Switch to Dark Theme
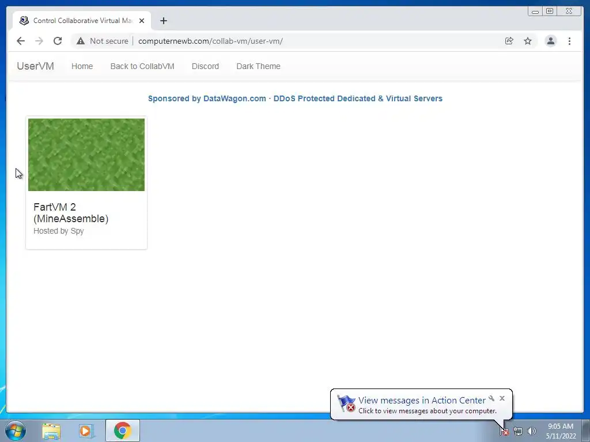This screenshot has height=442, width=590. pos(258,66)
